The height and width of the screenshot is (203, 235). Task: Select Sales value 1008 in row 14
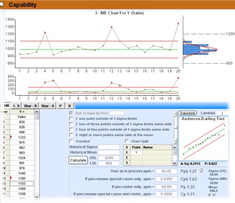coord(22,188)
